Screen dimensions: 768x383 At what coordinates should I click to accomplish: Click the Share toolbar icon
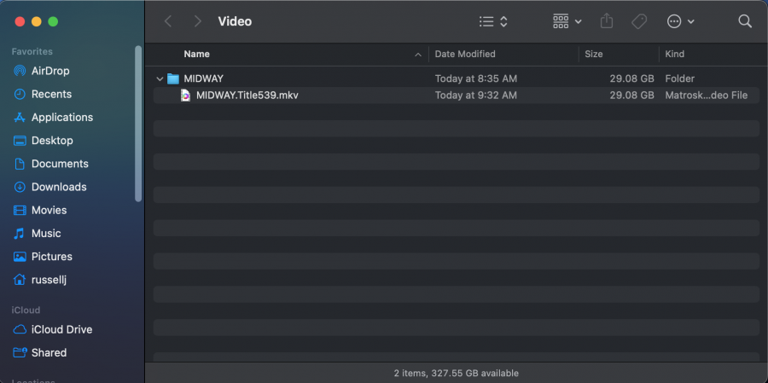[x=607, y=21]
